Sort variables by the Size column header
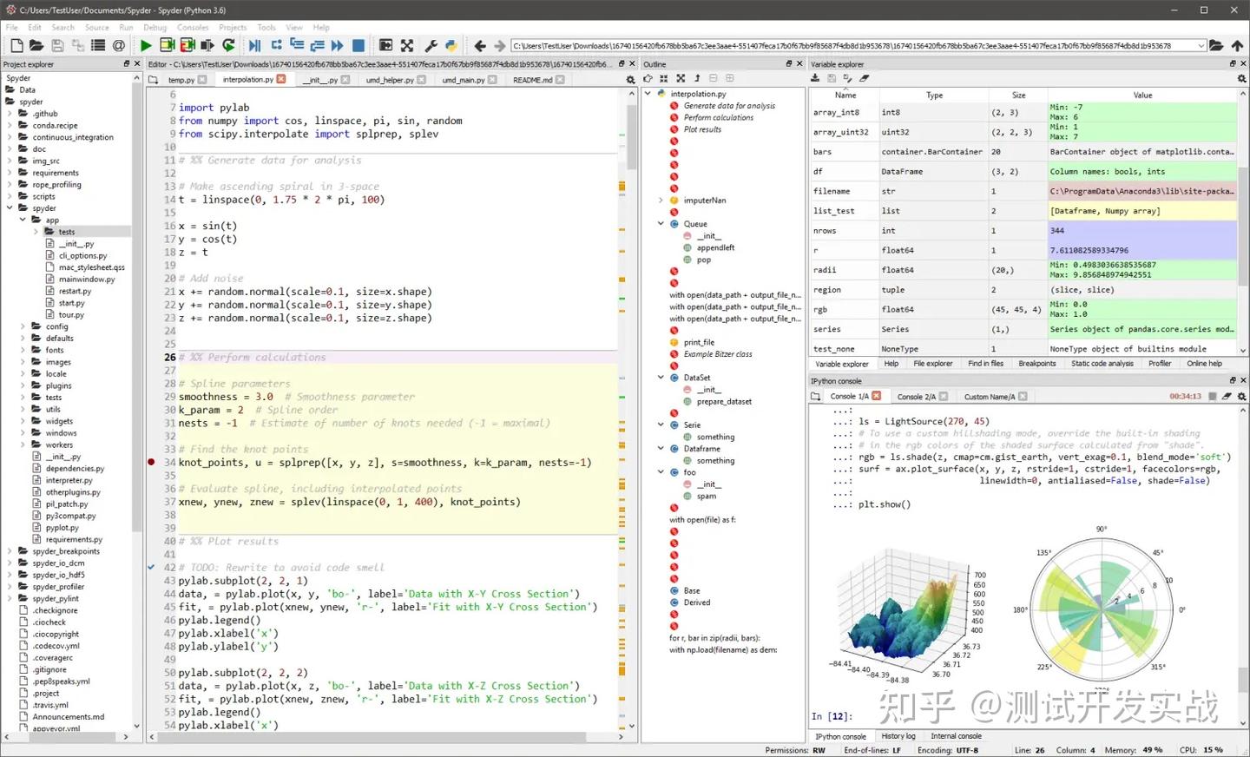This screenshot has width=1250, height=757. (x=1018, y=95)
